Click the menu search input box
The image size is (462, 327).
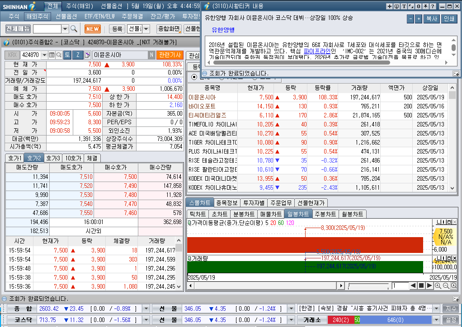(x=47, y=28)
